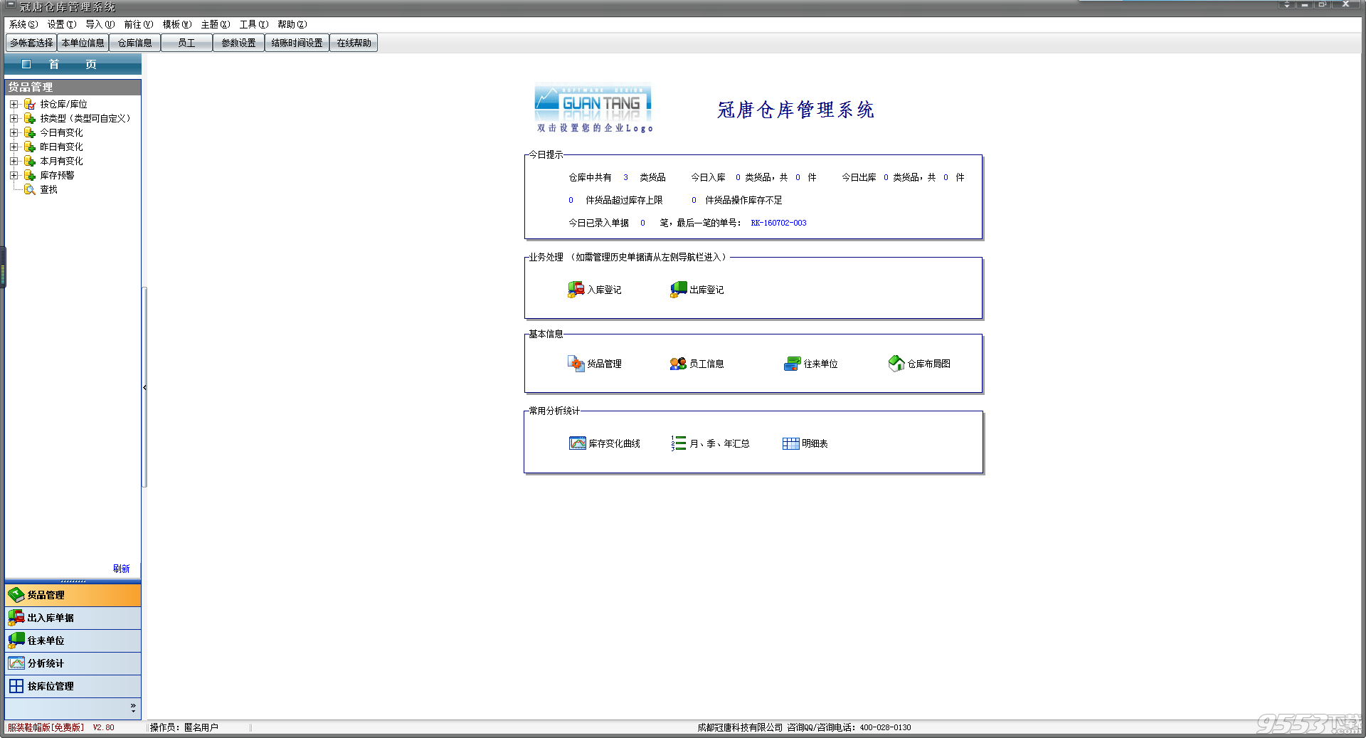This screenshot has width=1366, height=738.
Task: Click the 首页 square icon in header
Action: pos(26,64)
